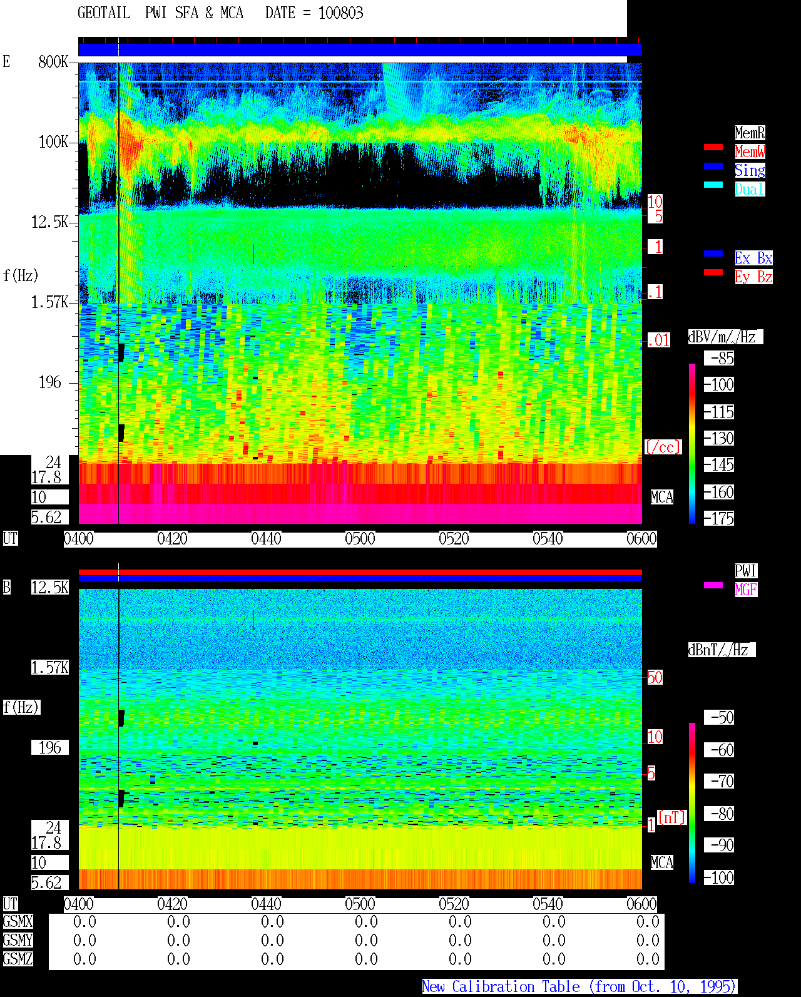This screenshot has height=997, width=801.
Task: Click the GSMY row label
Action: tap(18, 940)
